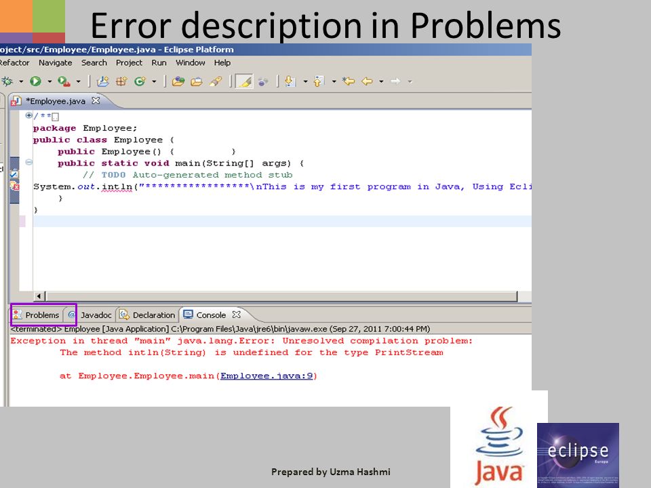Open the External Tools dropdown arrow
This screenshot has height=488, width=651.
click(x=78, y=82)
